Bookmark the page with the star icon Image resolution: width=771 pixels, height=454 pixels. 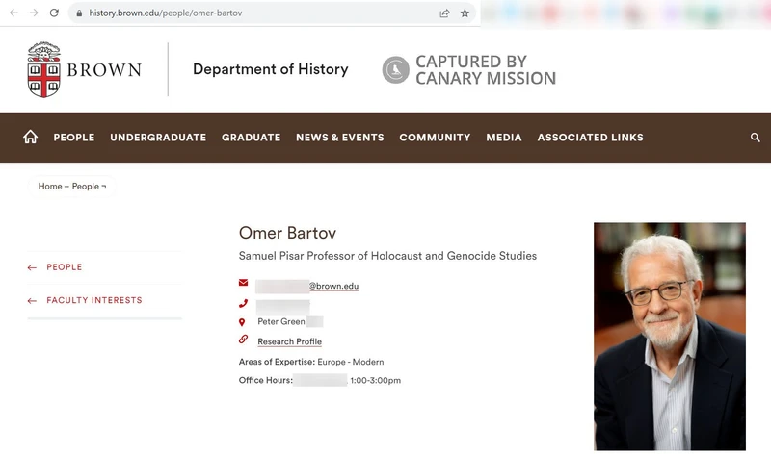[465, 13]
